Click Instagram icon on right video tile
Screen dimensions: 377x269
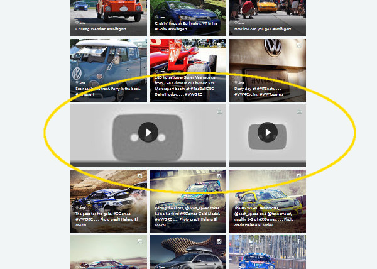pyautogui.click(x=300, y=111)
